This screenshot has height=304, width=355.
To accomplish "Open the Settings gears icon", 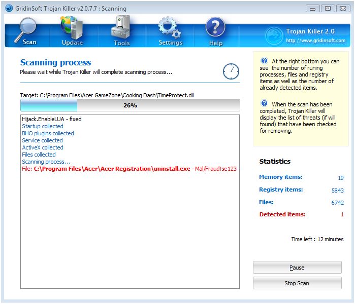I will (170, 27).
